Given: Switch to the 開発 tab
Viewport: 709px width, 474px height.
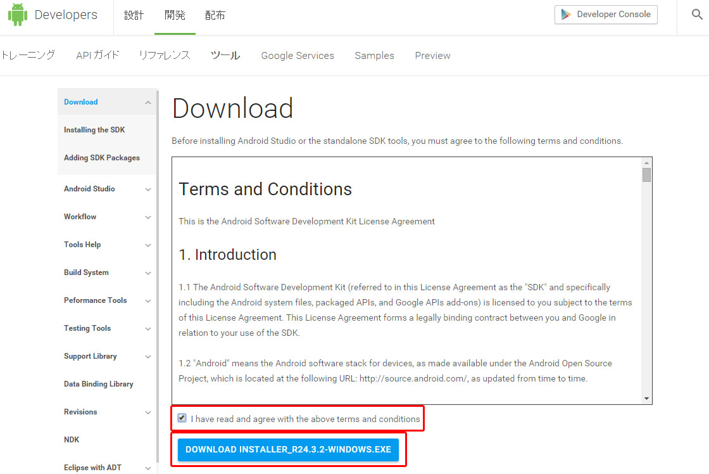Looking at the screenshot, I should click(x=175, y=15).
